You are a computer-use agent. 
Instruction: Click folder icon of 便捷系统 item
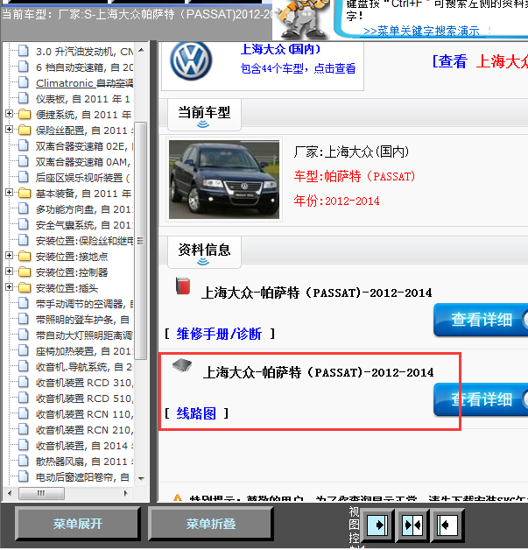25,115
